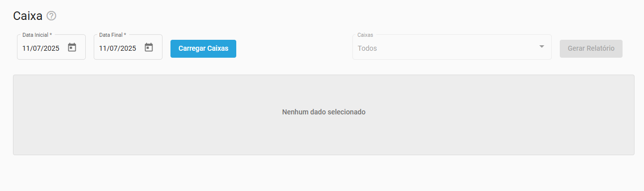Open the Data Inicial calendar picker icon
Image resolution: width=644 pixels, height=191 pixels.
coord(72,48)
